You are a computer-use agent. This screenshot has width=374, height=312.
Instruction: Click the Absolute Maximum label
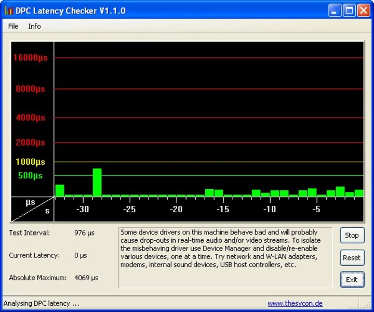38,278
